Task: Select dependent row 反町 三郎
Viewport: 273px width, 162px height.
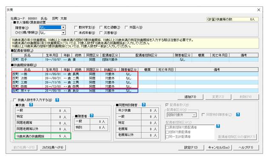Action: pos(135,82)
